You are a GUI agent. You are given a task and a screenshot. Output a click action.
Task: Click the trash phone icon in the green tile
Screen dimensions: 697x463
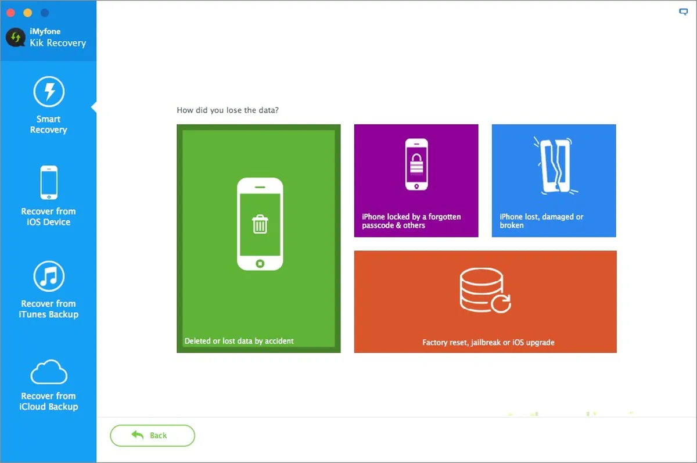tap(260, 224)
